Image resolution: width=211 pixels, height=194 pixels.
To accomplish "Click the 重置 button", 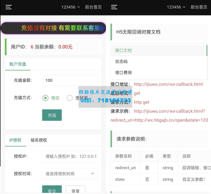I will click(x=75, y=190).
